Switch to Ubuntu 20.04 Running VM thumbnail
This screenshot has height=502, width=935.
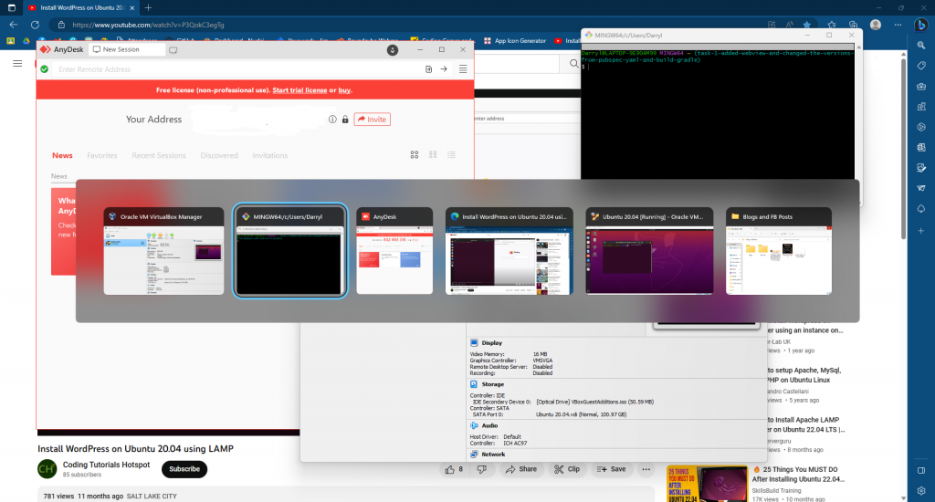click(649, 251)
